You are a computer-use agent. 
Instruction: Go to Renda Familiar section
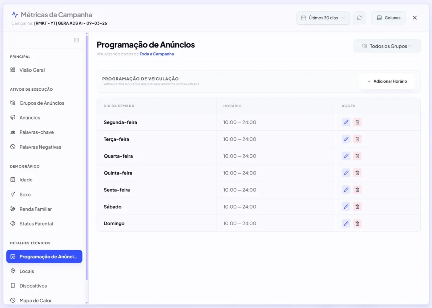(13, 209)
